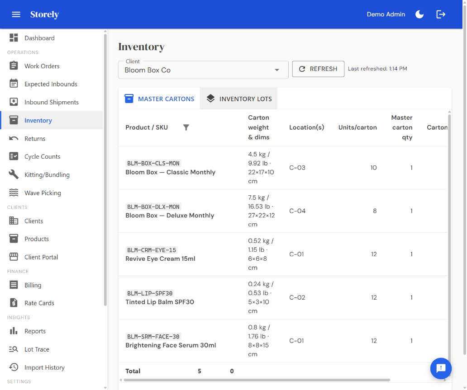Viewport: 467px width, 390px height.
Task: Click the Expected Inbounds calendar icon
Action: pos(14,84)
